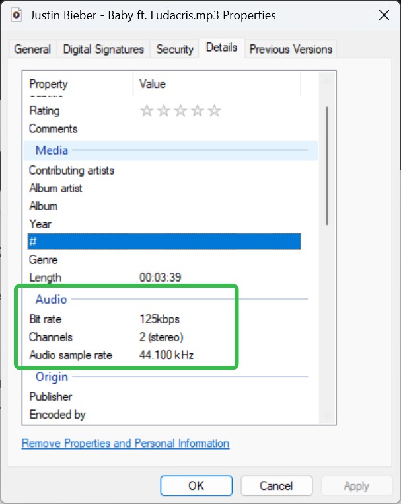Image resolution: width=401 pixels, height=504 pixels.
Task: Open the Security tab
Action: pyautogui.click(x=174, y=49)
